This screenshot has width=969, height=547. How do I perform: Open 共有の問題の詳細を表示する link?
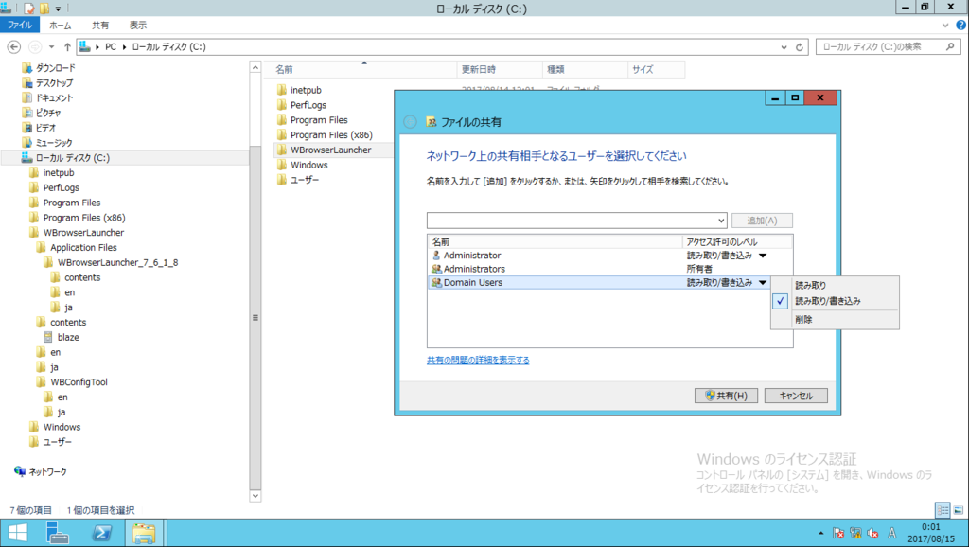tap(478, 361)
